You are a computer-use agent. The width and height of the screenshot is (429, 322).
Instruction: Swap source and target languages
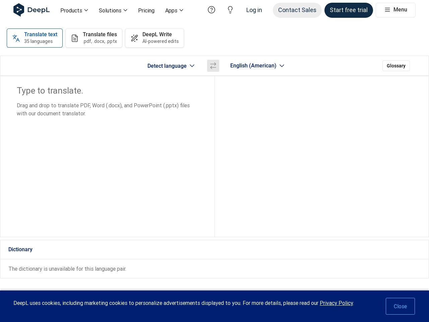coord(213,66)
